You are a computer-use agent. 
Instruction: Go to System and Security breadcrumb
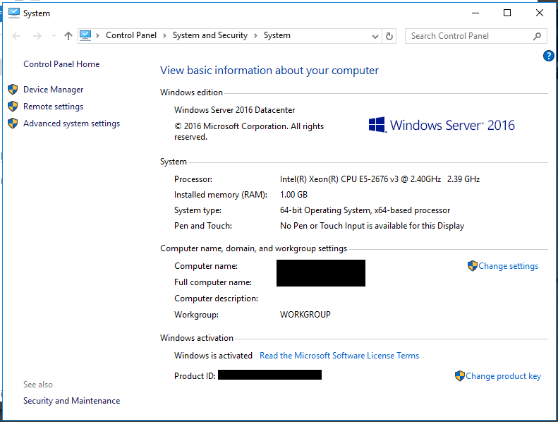[210, 35]
